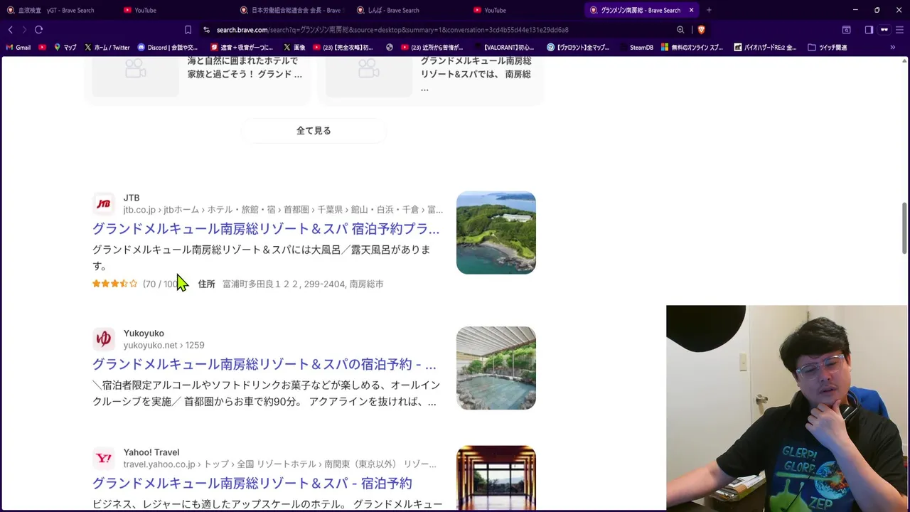Image resolution: width=910 pixels, height=512 pixels.
Task: Expand the bookmarks overflow chevron
Action: click(893, 48)
